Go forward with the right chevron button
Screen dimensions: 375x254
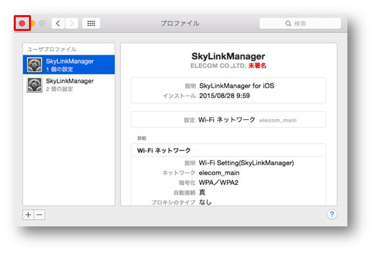72,23
